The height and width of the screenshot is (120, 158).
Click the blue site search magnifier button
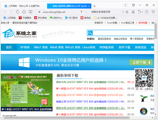click(x=90, y=33)
